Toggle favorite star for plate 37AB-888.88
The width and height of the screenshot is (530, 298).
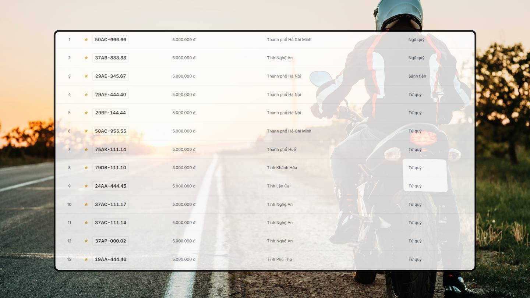[x=86, y=58]
